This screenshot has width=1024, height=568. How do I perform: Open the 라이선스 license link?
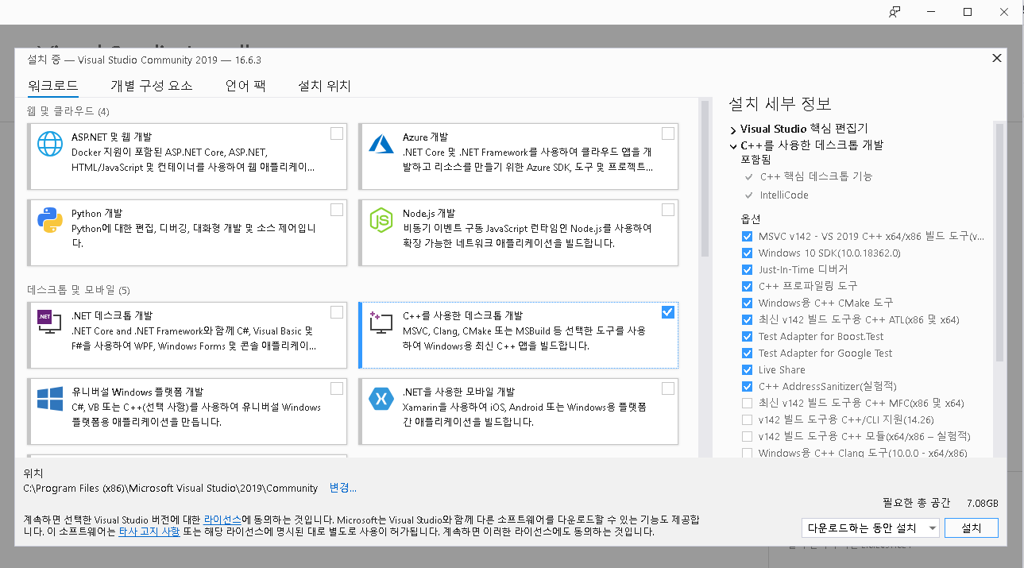222,520
